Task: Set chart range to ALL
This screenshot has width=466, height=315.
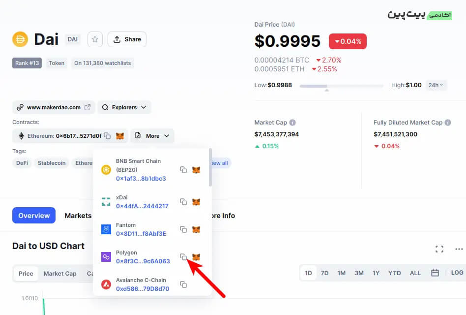Action: (415, 273)
